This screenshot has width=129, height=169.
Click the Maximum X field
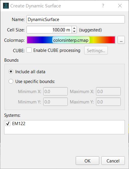[108, 91]
